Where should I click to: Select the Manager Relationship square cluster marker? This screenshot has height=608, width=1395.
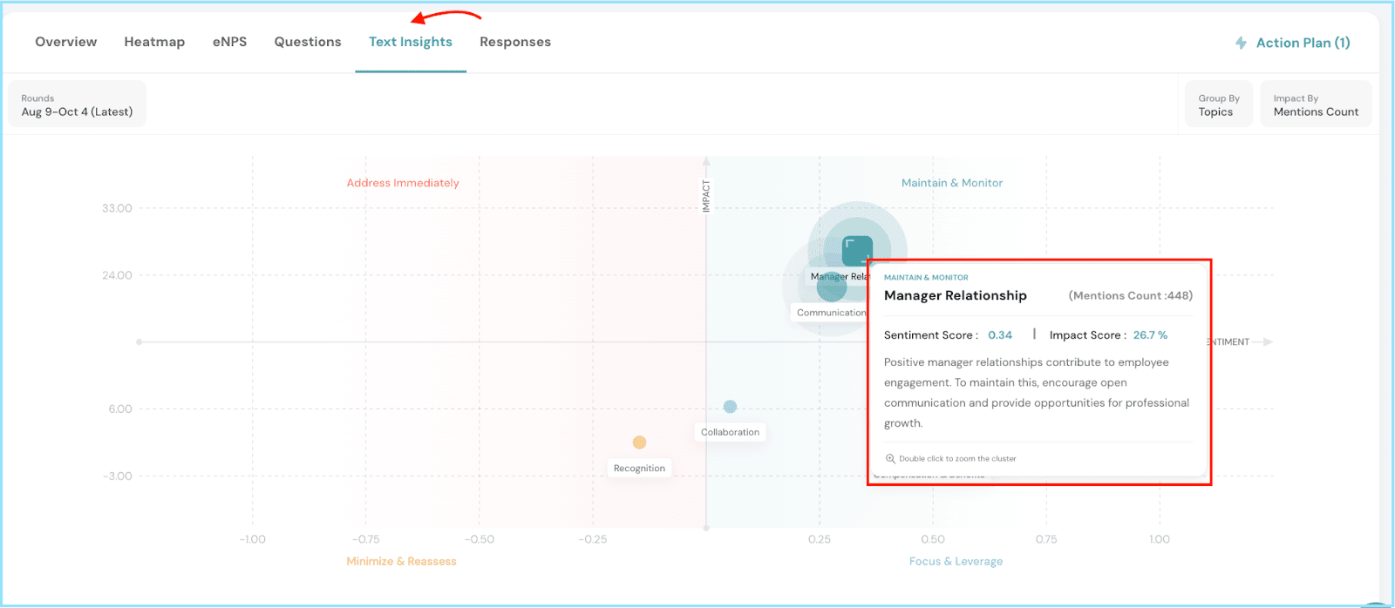click(x=857, y=251)
